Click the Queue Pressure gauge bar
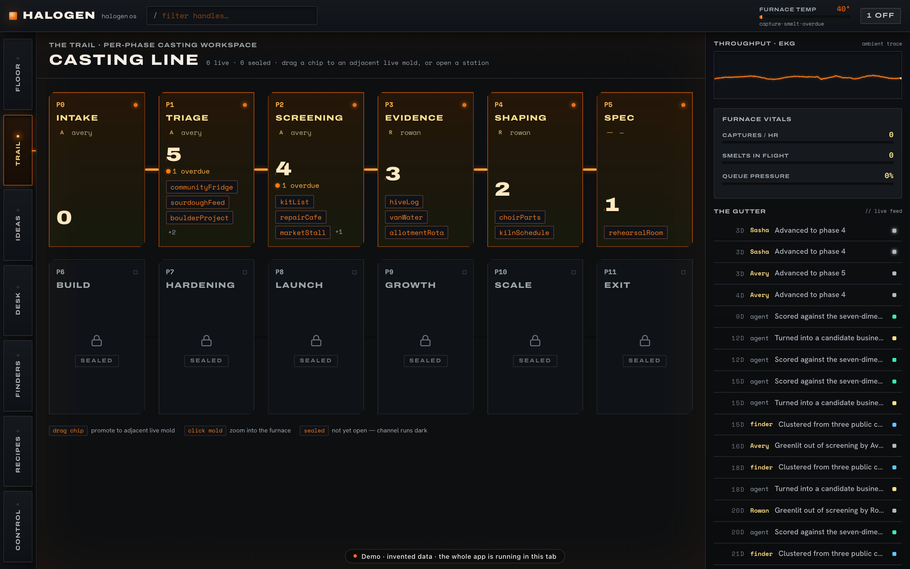The image size is (910, 569). tap(808, 184)
